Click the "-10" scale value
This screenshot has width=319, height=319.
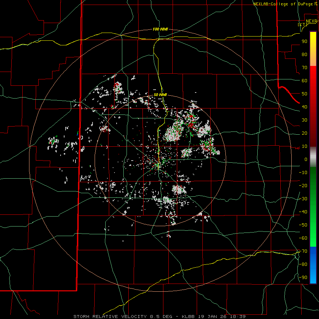[303, 173]
